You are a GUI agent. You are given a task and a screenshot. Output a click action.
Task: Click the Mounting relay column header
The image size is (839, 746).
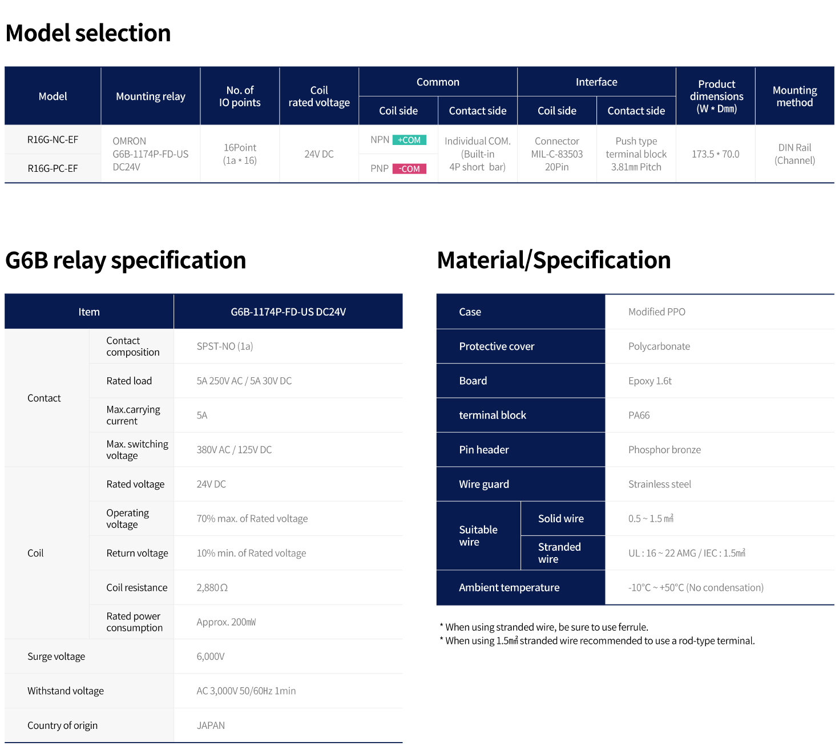click(151, 96)
